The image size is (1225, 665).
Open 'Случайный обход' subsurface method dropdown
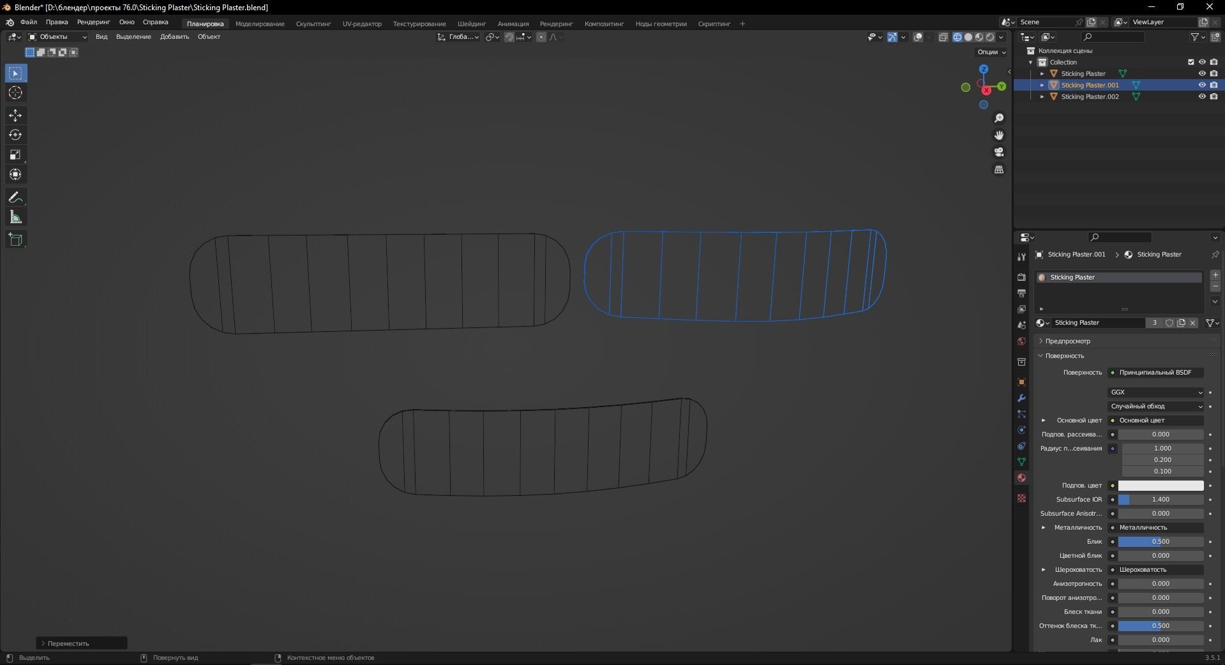(x=1156, y=407)
